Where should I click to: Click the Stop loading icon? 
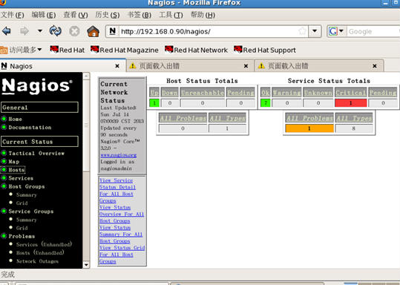click(74, 31)
